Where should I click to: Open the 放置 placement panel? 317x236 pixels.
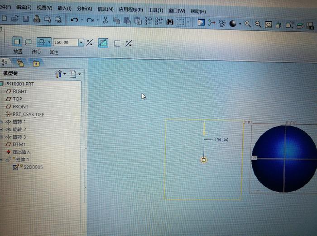18,52
